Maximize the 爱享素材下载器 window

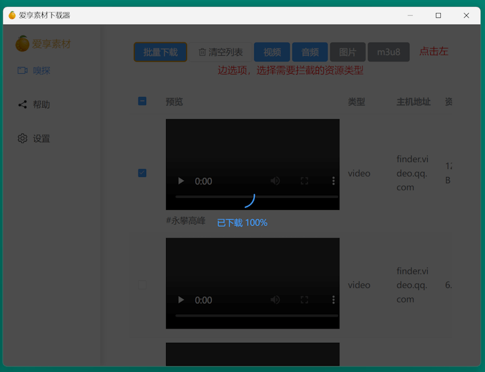tap(438, 15)
